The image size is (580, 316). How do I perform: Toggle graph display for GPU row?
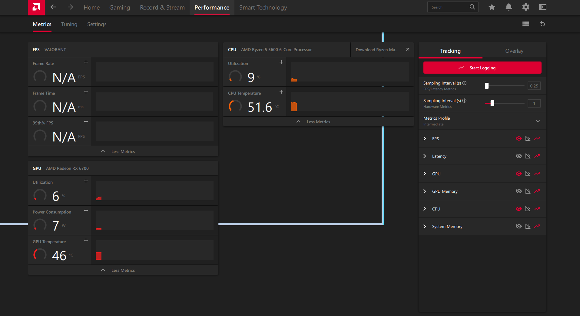(x=528, y=174)
